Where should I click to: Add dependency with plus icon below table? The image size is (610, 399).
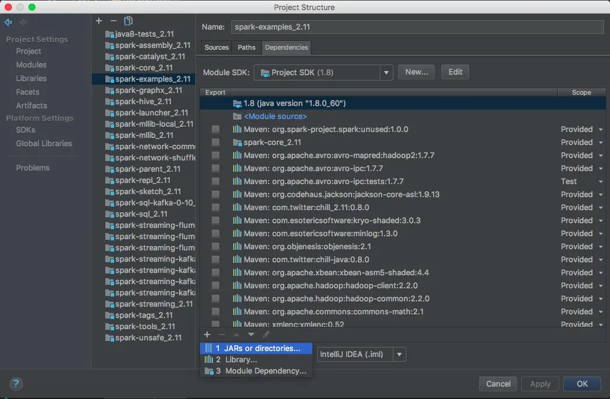coord(207,334)
